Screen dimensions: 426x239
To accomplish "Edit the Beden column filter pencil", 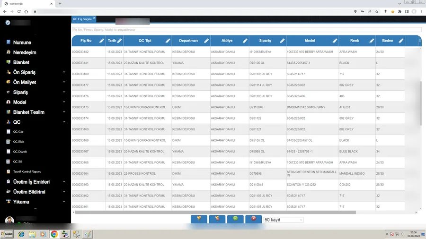I will (401, 41).
